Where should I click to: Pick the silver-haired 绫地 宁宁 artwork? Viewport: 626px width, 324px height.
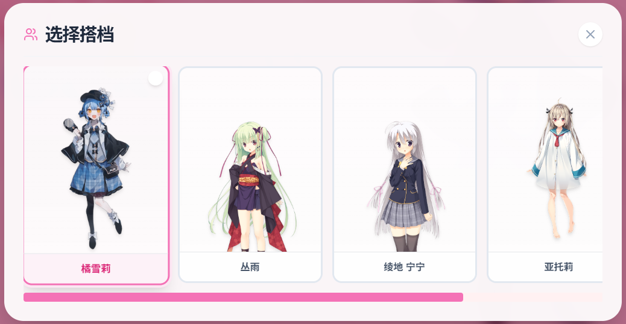tap(405, 187)
